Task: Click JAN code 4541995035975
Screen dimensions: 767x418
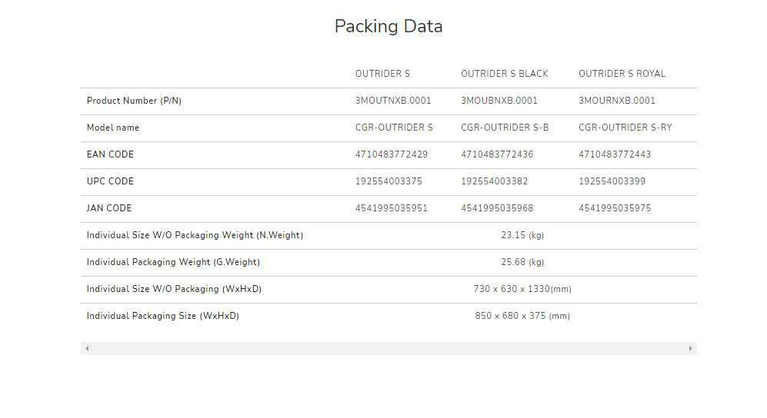Action: [615, 208]
